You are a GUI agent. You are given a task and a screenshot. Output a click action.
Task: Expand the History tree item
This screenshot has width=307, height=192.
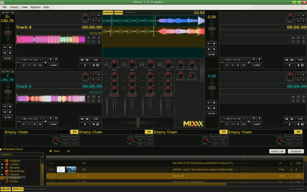click(x=3, y=174)
